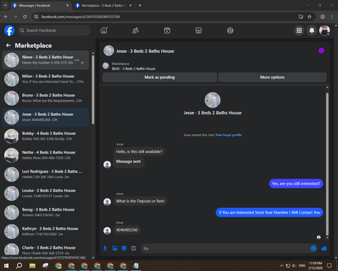
Task: Reload the page with browser refresh icon
Action: click(x=25, y=17)
